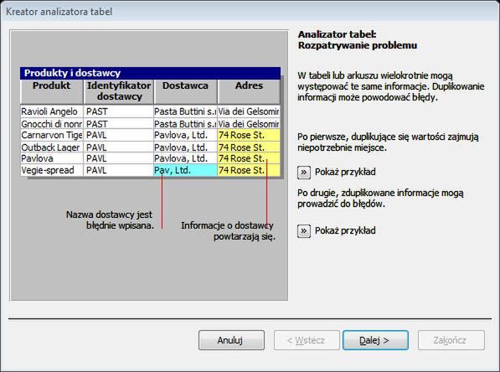Select the 'Carnarvon Tige' cell
This screenshot has height=372, width=500.
(x=52, y=135)
